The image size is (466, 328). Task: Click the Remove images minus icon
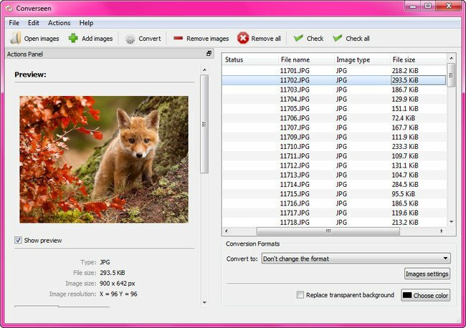[178, 39]
